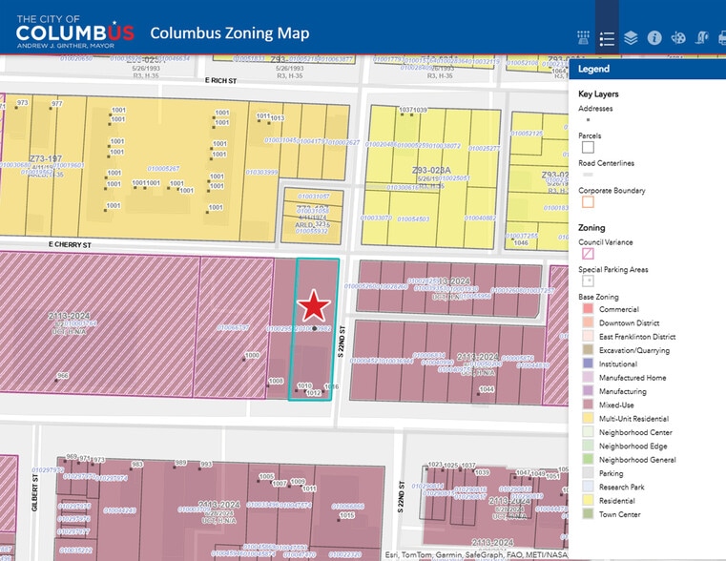
Task: Click the Commercial zoning color swatch
Action: (x=588, y=309)
